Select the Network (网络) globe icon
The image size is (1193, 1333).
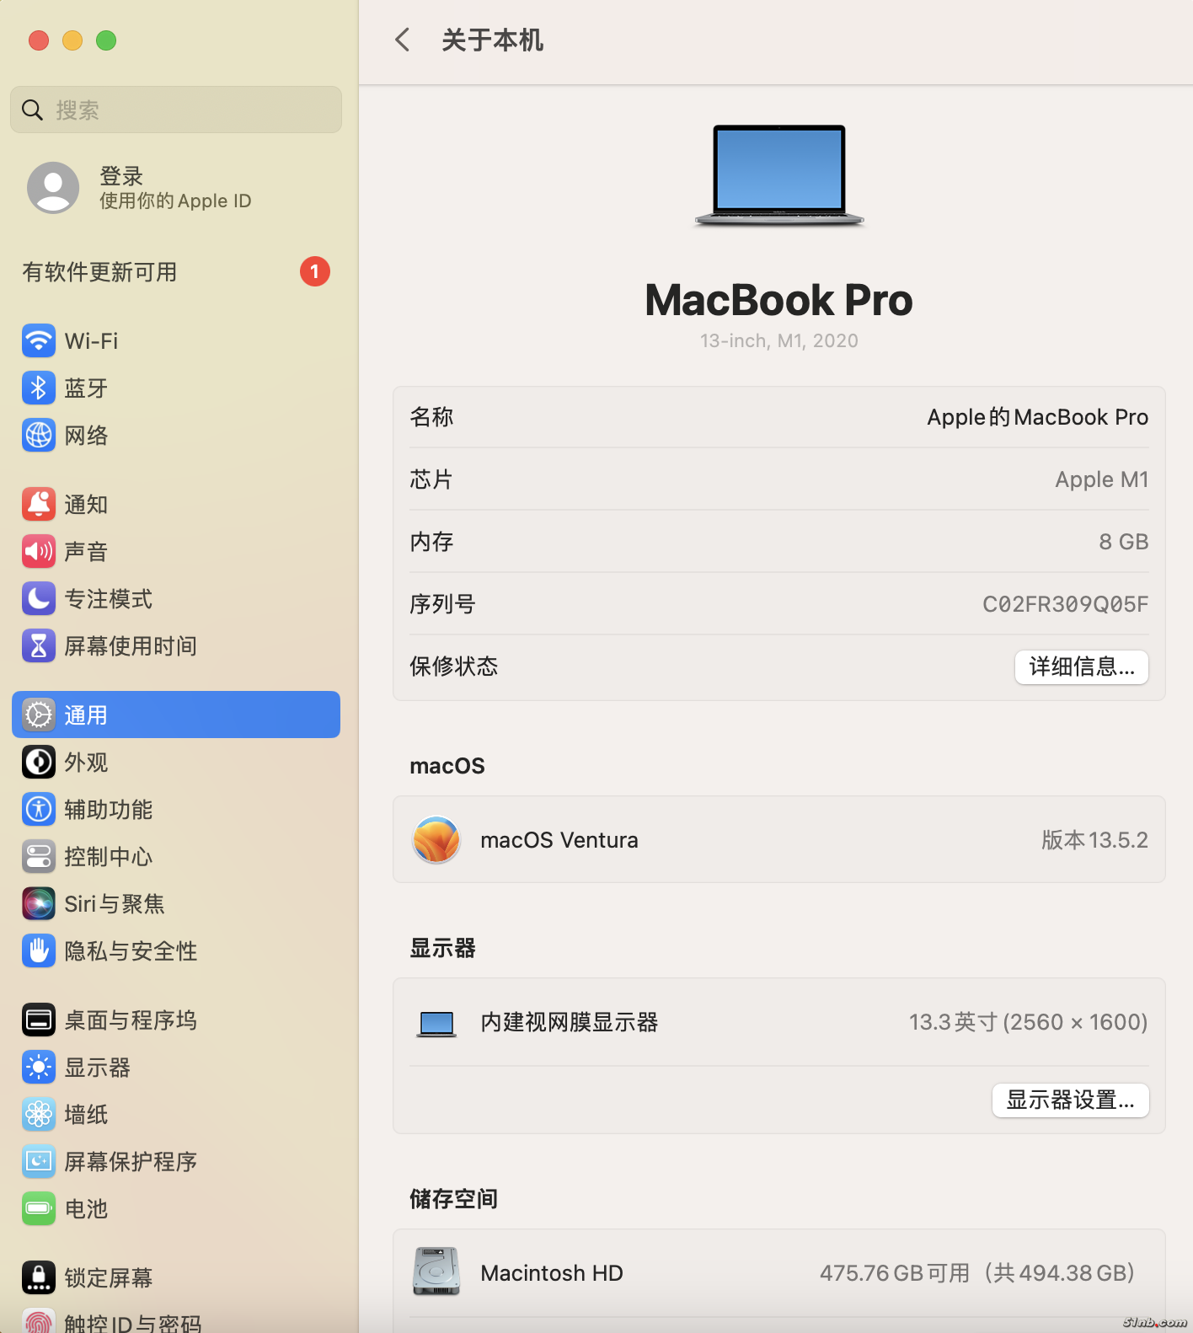pos(39,436)
